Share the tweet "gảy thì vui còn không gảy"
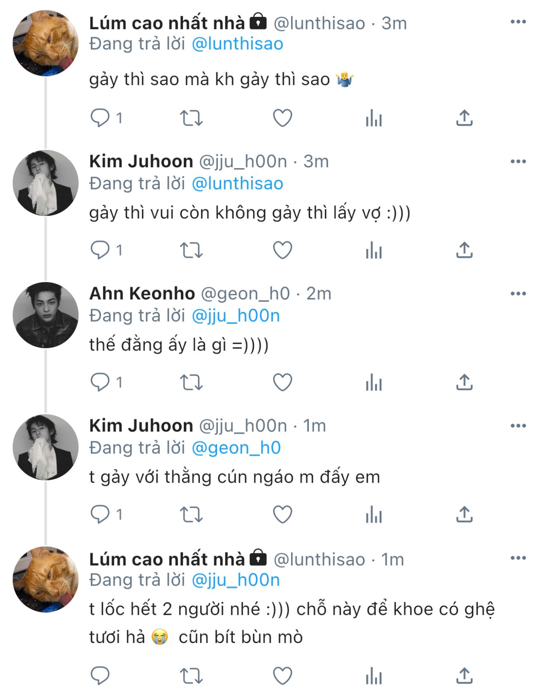The height and width of the screenshot is (695, 545). coord(464,250)
